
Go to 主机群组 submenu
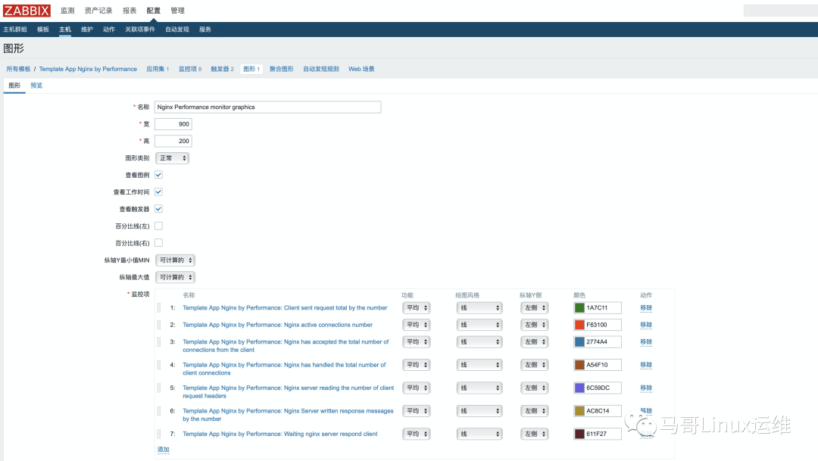click(x=15, y=30)
